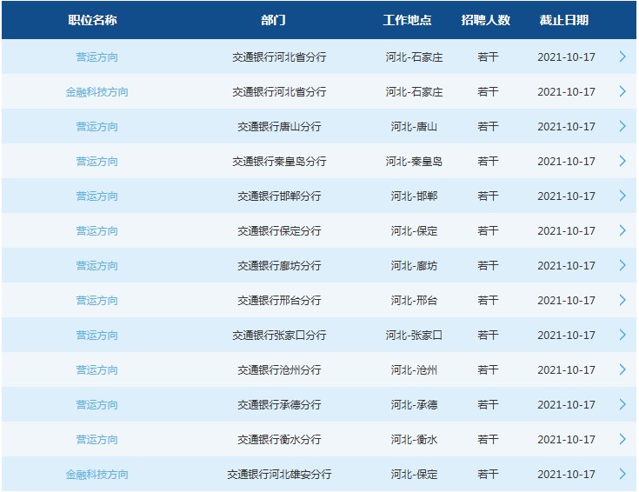This screenshot has height=492, width=639.
Task: Click the arrow next to 交通银行张家口分行
Action: click(x=622, y=335)
